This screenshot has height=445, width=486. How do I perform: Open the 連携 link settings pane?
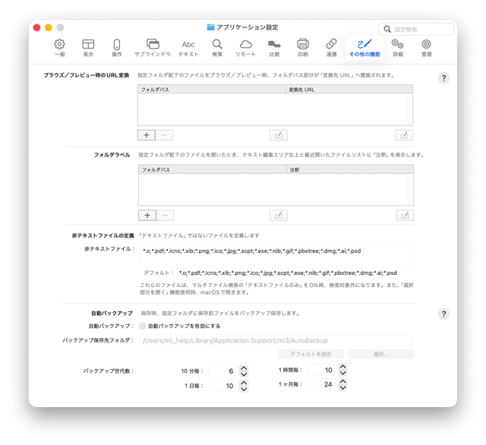tap(331, 48)
